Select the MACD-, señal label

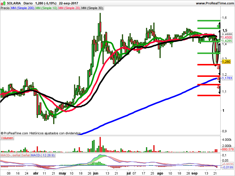point(10,155)
